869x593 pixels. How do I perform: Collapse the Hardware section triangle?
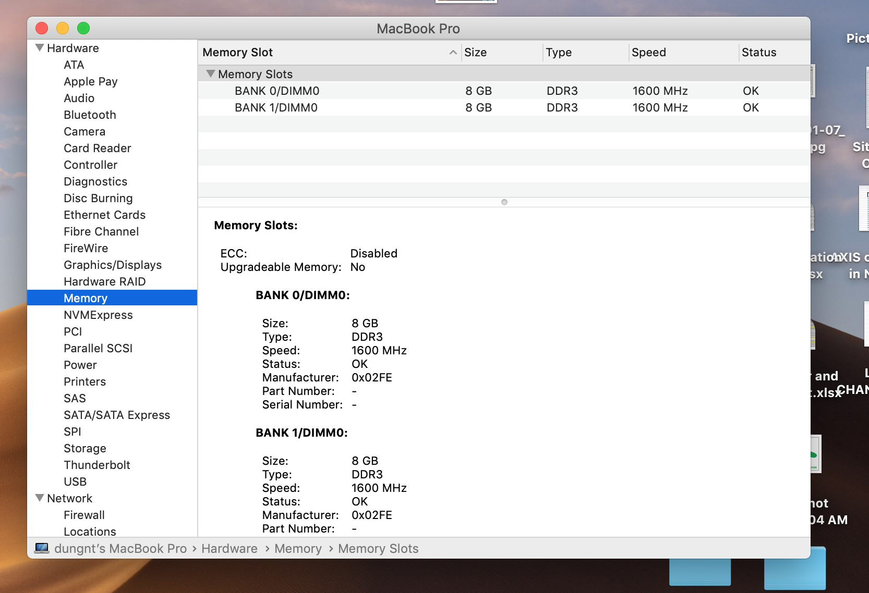pyautogui.click(x=40, y=48)
